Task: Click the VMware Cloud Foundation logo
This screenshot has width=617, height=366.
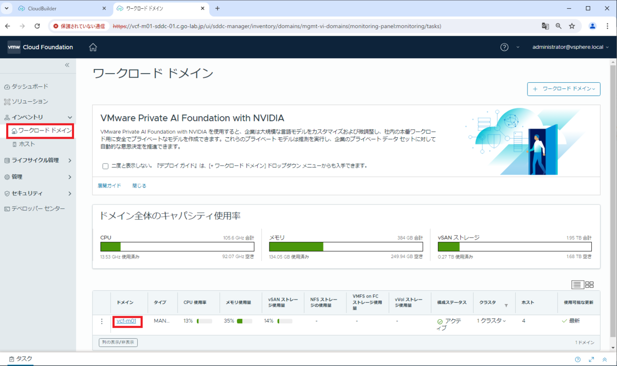Action: tap(40, 47)
